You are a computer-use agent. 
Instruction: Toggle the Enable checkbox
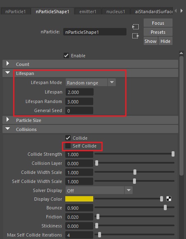pyautogui.click(x=66, y=56)
